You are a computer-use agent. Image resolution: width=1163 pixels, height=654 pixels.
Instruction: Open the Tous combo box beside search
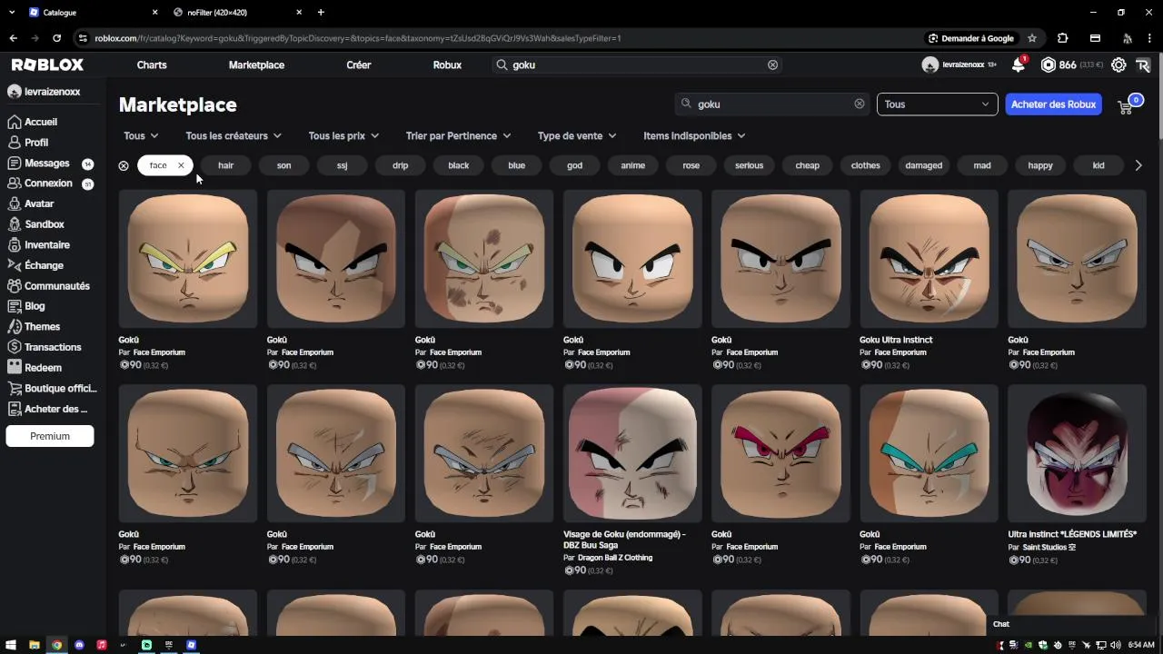[x=937, y=104]
